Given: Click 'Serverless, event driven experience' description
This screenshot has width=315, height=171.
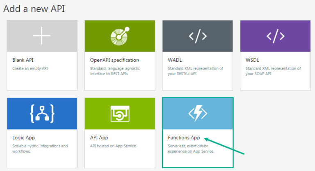Looking at the screenshot, I should 191,148.
